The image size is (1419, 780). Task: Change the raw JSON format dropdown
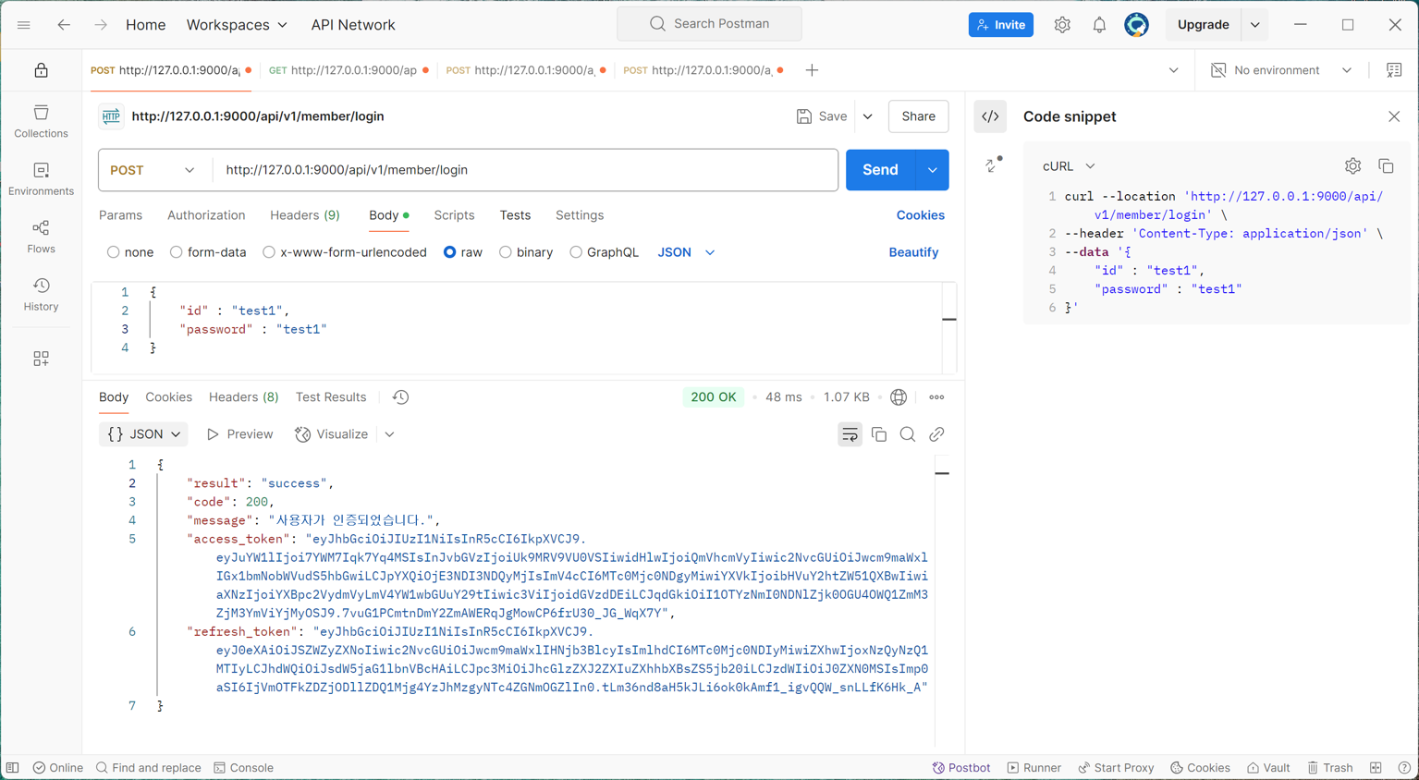686,252
